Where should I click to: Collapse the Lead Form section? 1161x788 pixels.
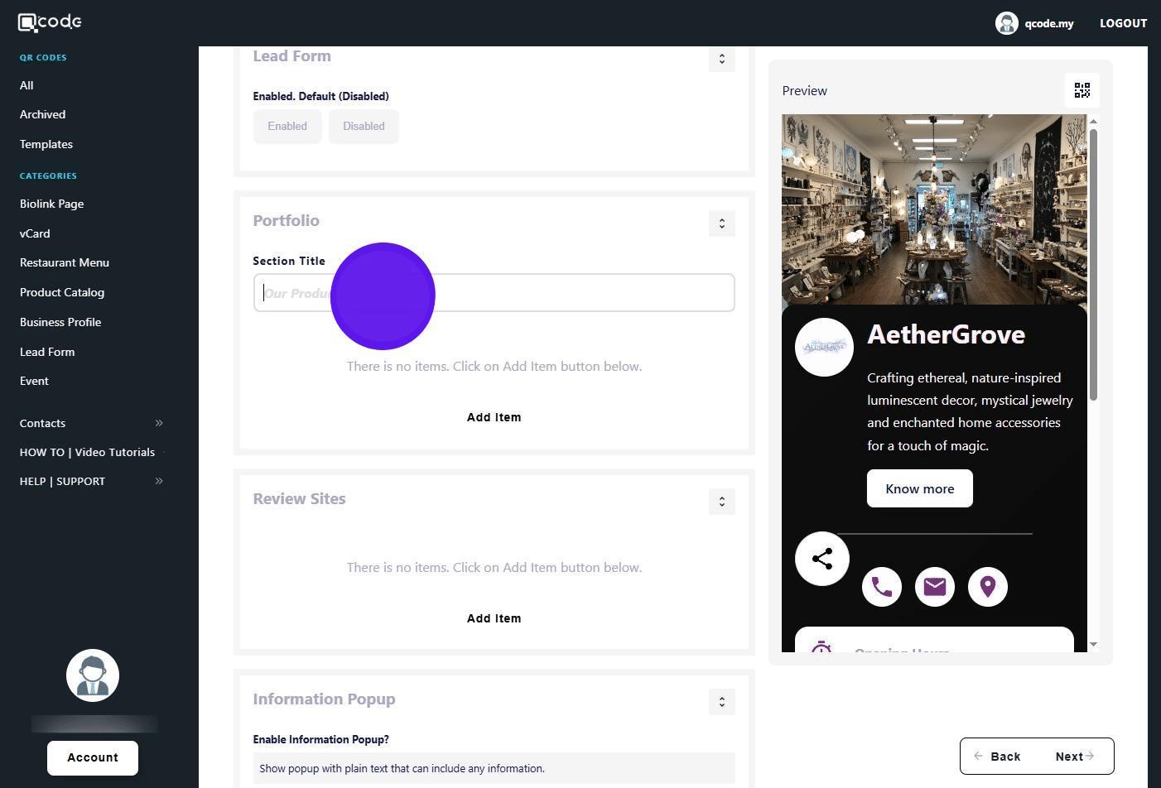point(721,59)
